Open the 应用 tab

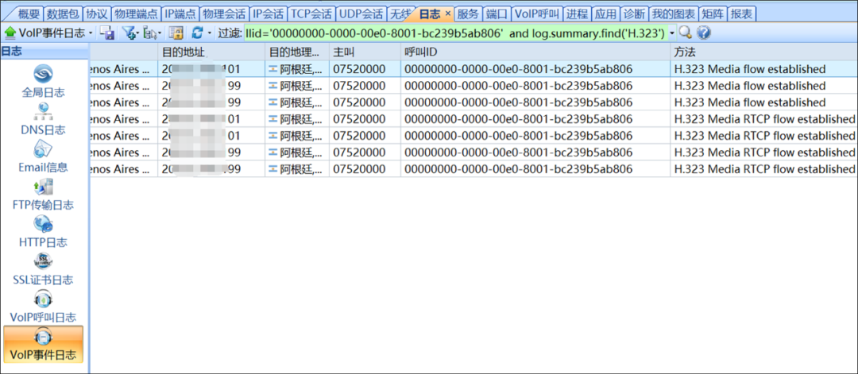coord(605,13)
